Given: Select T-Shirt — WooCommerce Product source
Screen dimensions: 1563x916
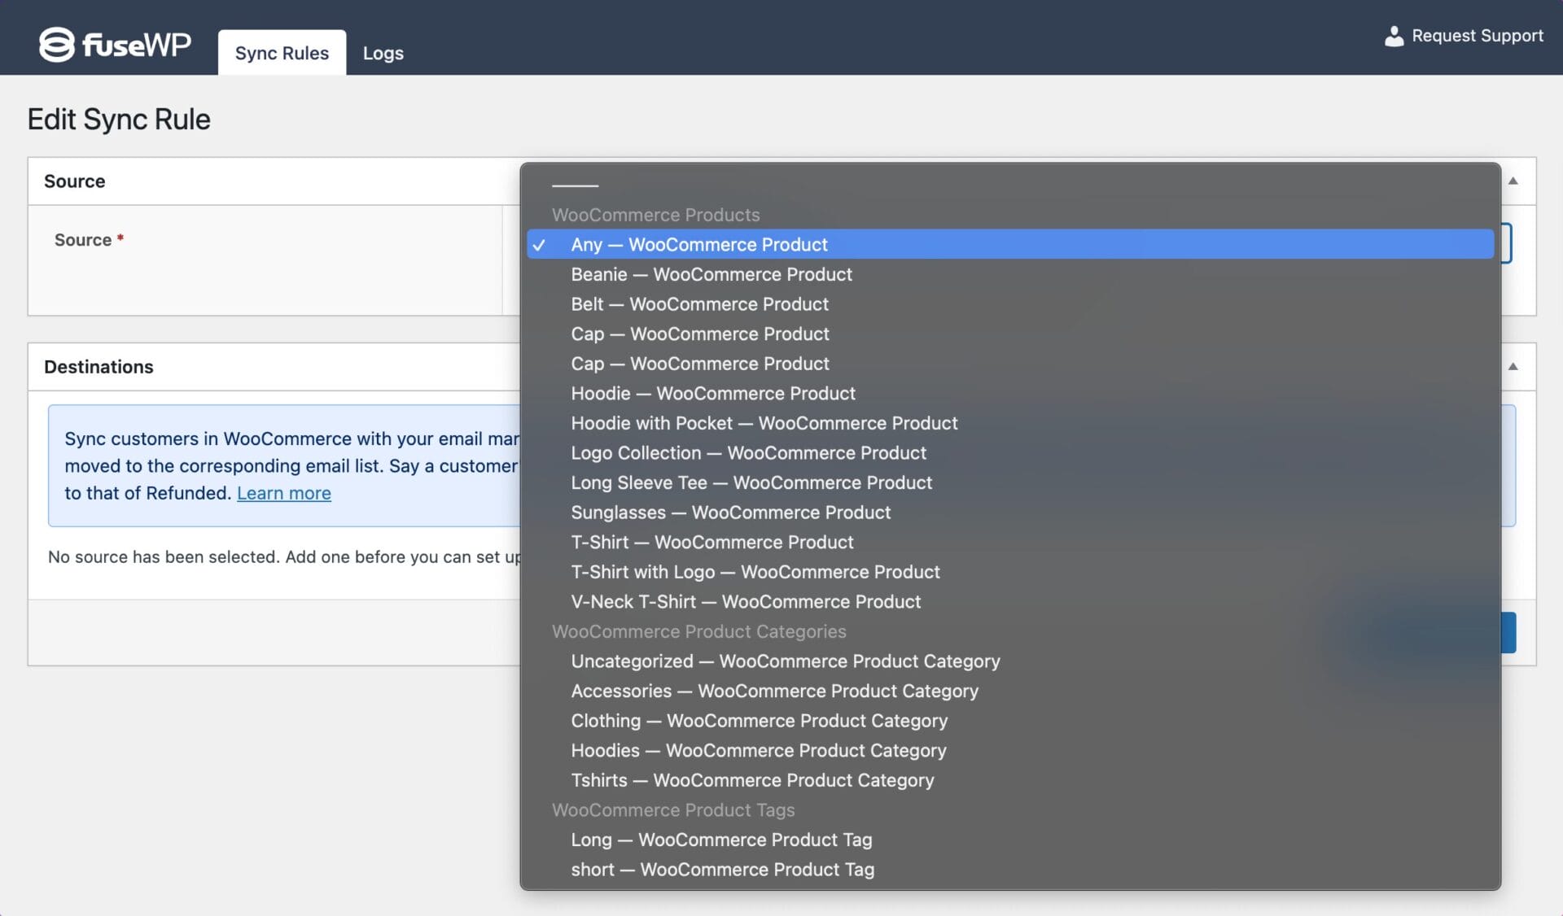Looking at the screenshot, I should click(x=712, y=542).
